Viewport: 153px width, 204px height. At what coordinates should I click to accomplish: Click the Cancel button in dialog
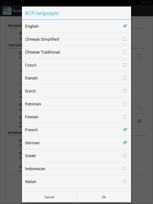[49, 197]
